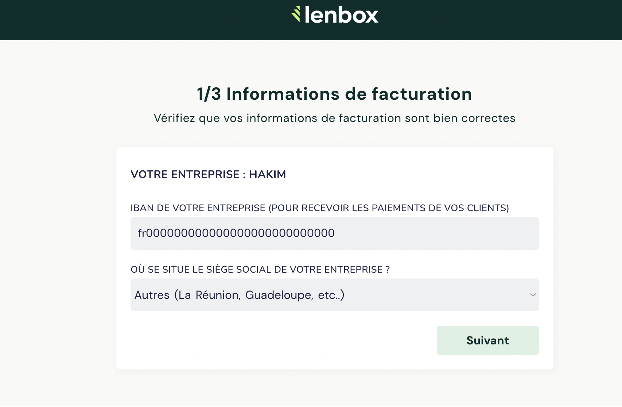The width and height of the screenshot is (622, 407).
Task: Click the lenbox wordmark in header
Action: point(341,15)
